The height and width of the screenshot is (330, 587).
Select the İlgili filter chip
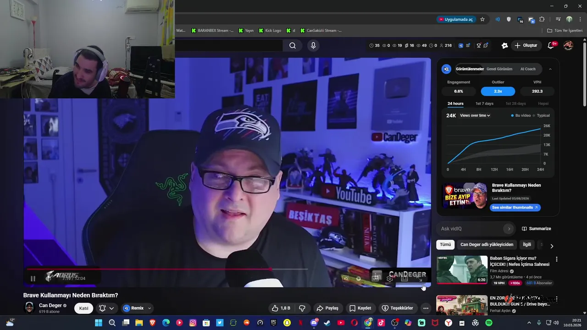pyautogui.click(x=527, y=245)
